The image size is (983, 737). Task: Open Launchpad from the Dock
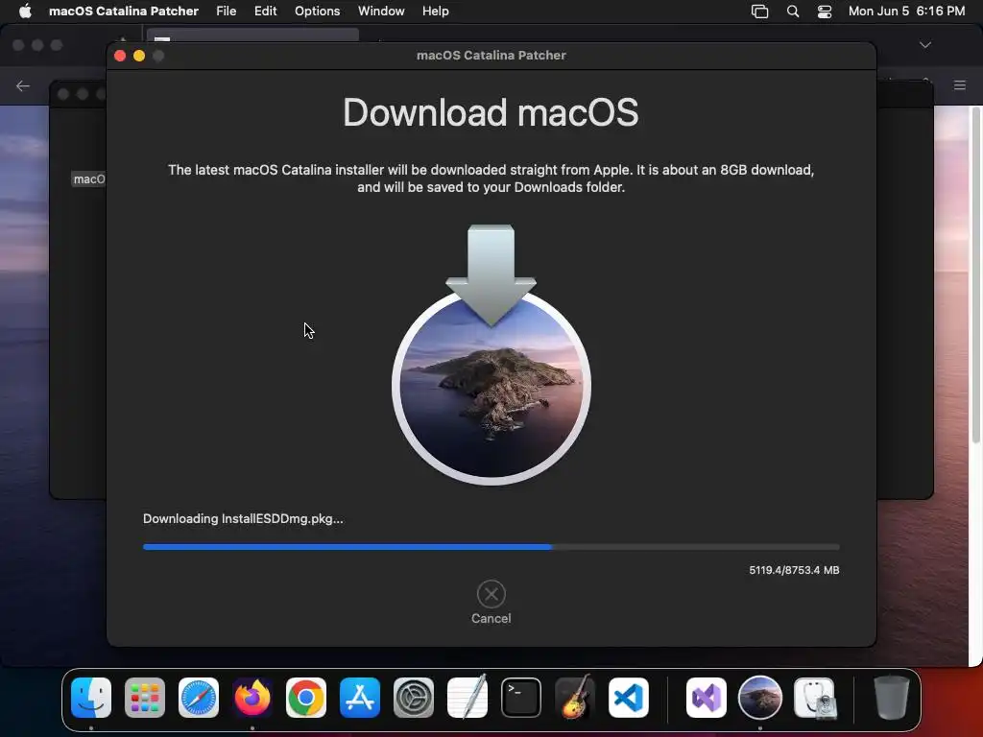[x=145, y=698]
